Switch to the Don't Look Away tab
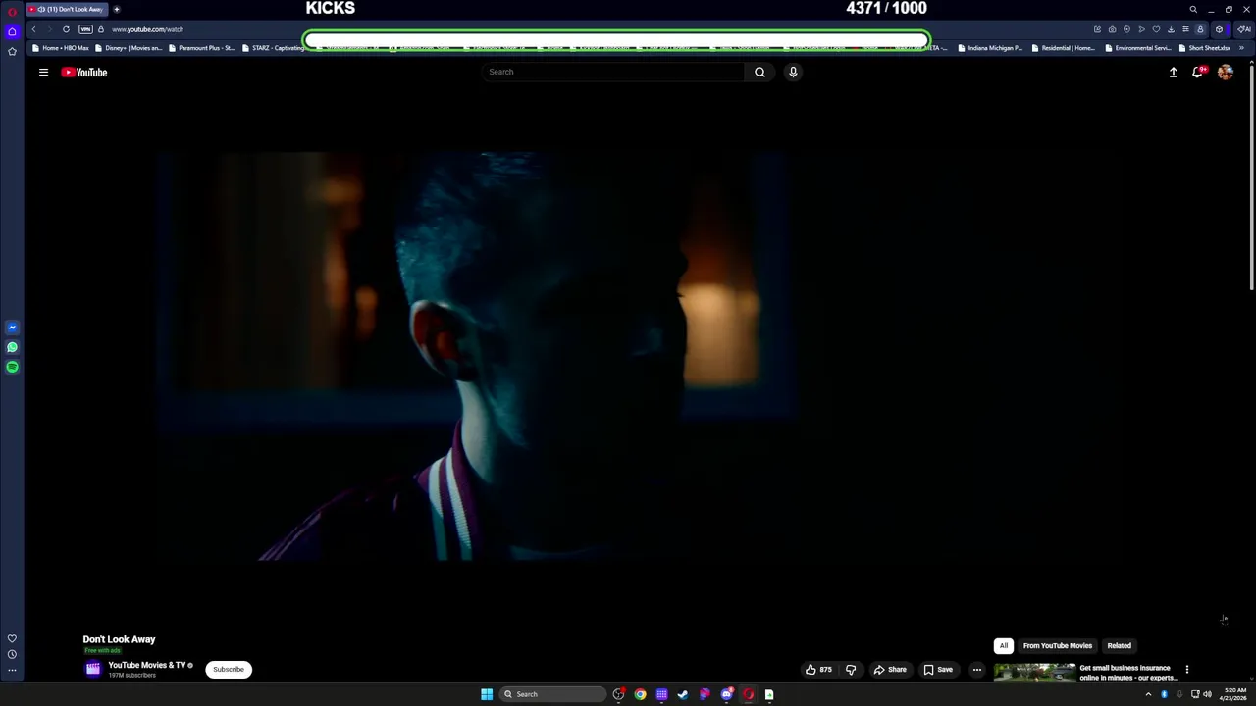This screenshot has height=706, width=1256. click(67, 9)
